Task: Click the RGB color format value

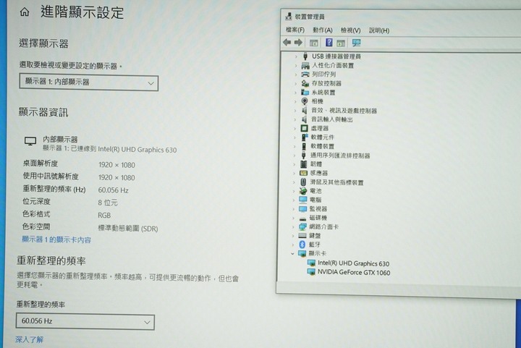Action: click(104, 216)
